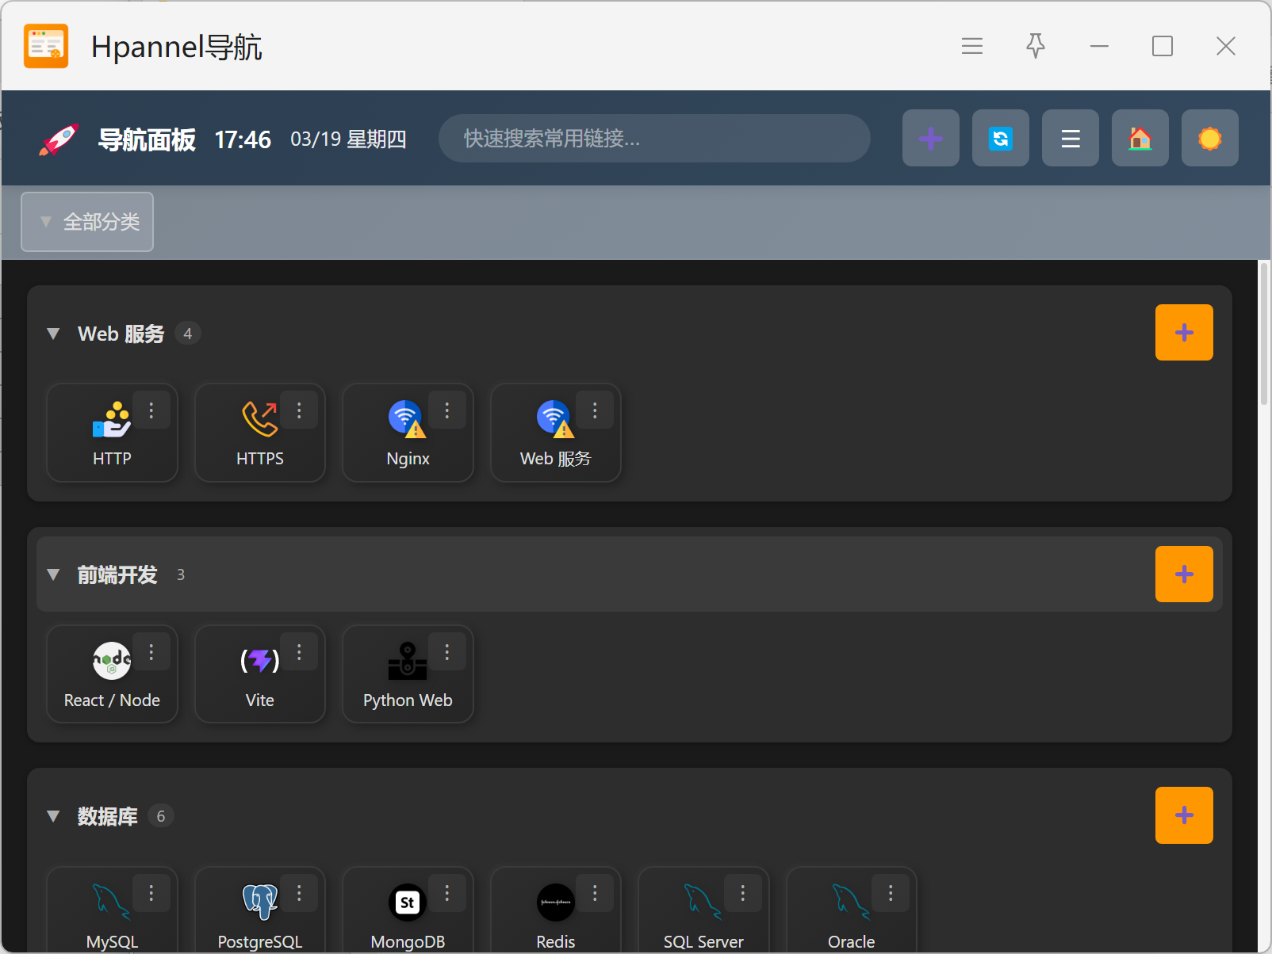
Task: Collapse the 前端开发 category
Action: [x=54, y=574]
